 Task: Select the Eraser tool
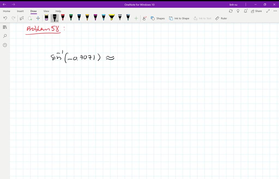(46, 18)
